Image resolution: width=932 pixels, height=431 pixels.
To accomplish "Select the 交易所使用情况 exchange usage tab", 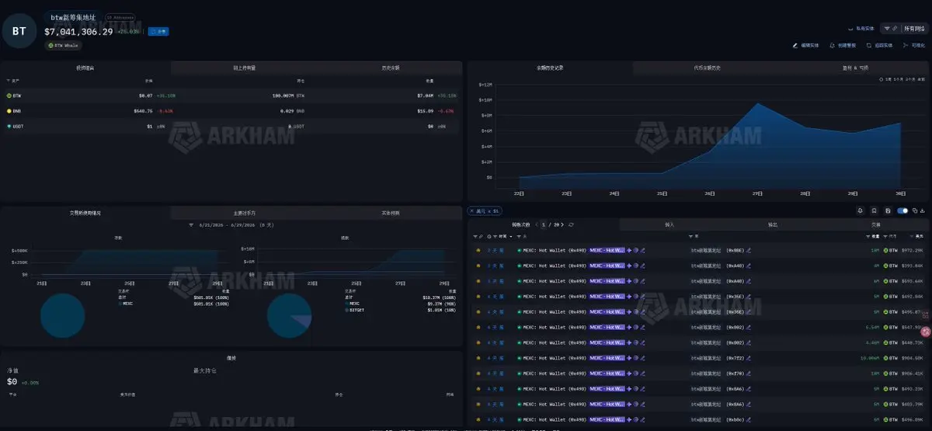I will coord(85,212).
